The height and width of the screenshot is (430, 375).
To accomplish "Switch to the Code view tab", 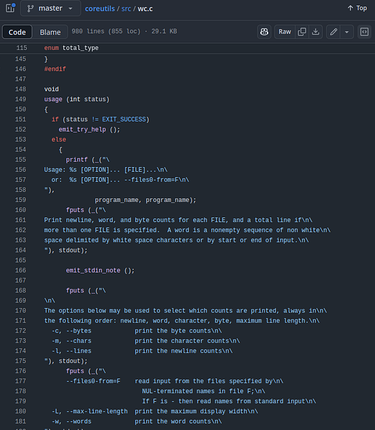I will coord(17,32).
